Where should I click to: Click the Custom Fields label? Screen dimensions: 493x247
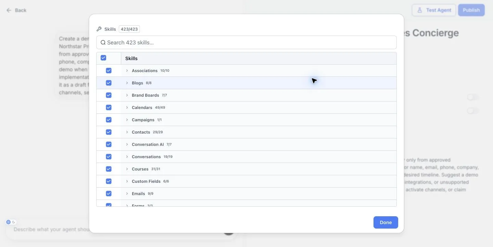point(146,181)
